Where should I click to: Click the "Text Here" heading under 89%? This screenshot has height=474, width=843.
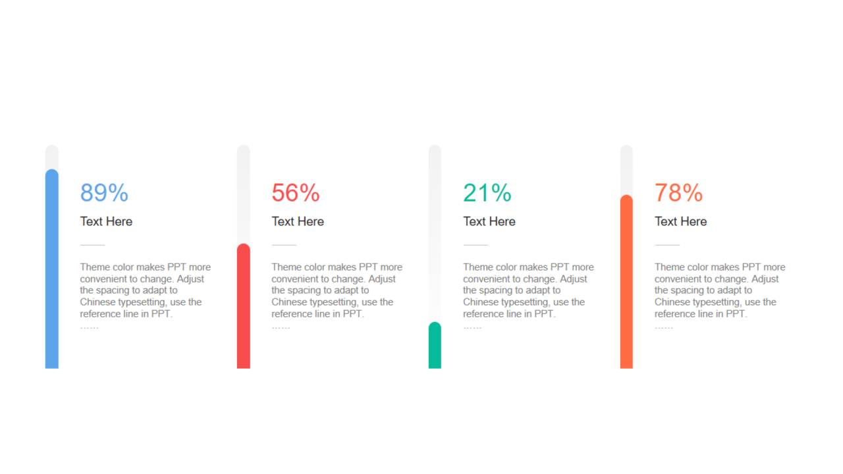pyautogui.click(x=106, y=222)
